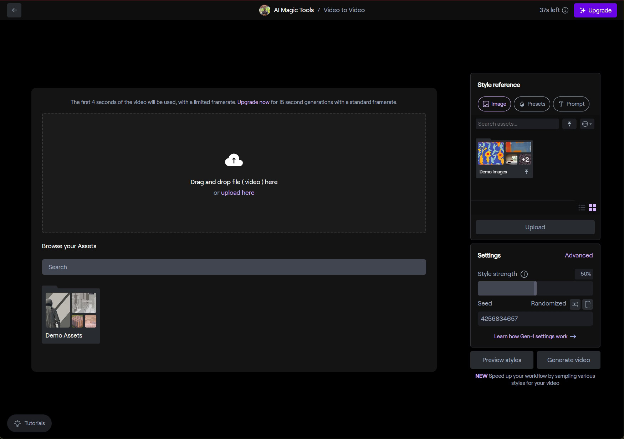
Task: Click the Generate video button
Action: pos(569,360)
